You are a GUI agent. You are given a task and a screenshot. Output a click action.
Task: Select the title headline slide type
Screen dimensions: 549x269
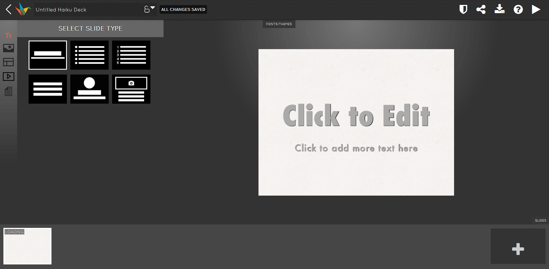tap(48, 55)
